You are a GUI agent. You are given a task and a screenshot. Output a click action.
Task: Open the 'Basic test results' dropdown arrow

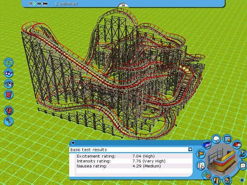point(190,150)
